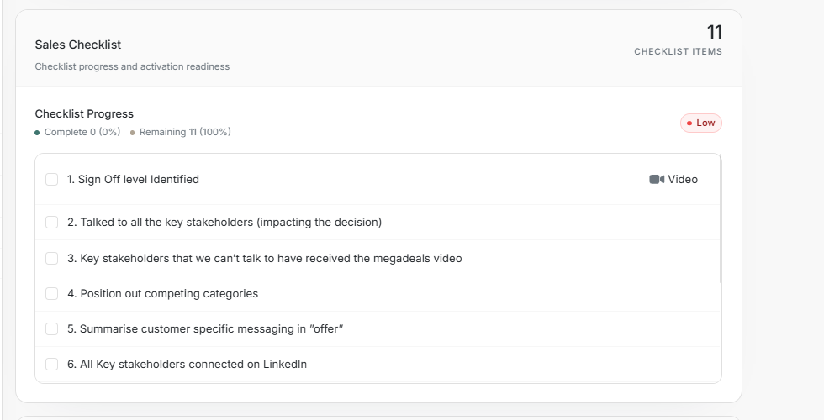Screen dimensions: 824x420
Task: Tick All Key stakeholders on LinkedIn
Action: (51, 364)
